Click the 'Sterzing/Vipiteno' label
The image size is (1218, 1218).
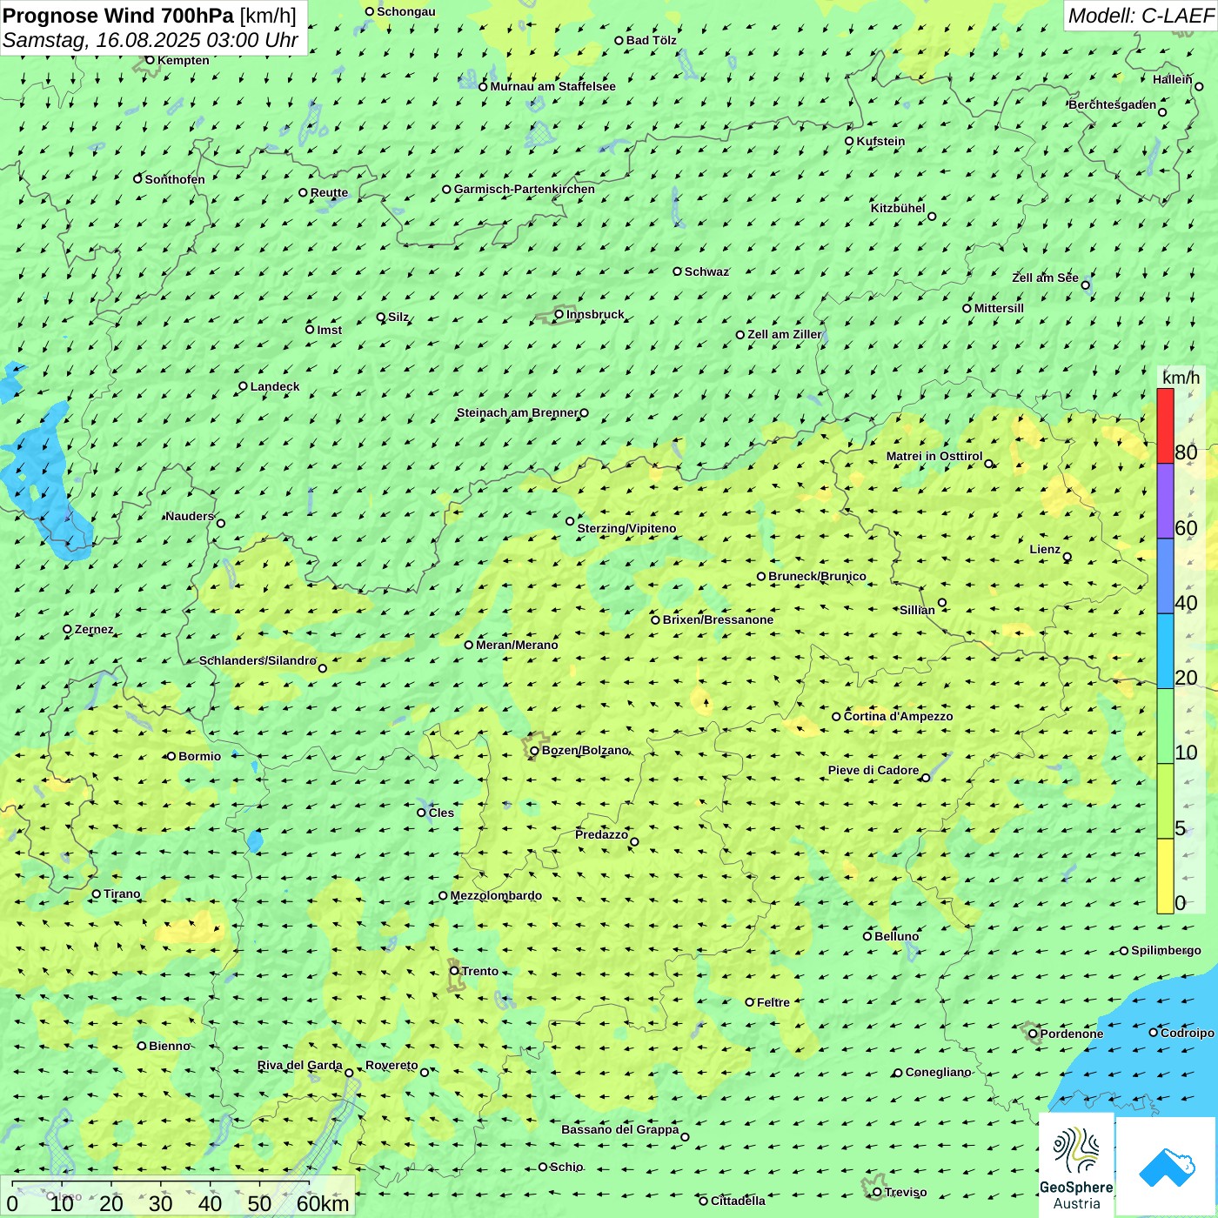point(626,528)
